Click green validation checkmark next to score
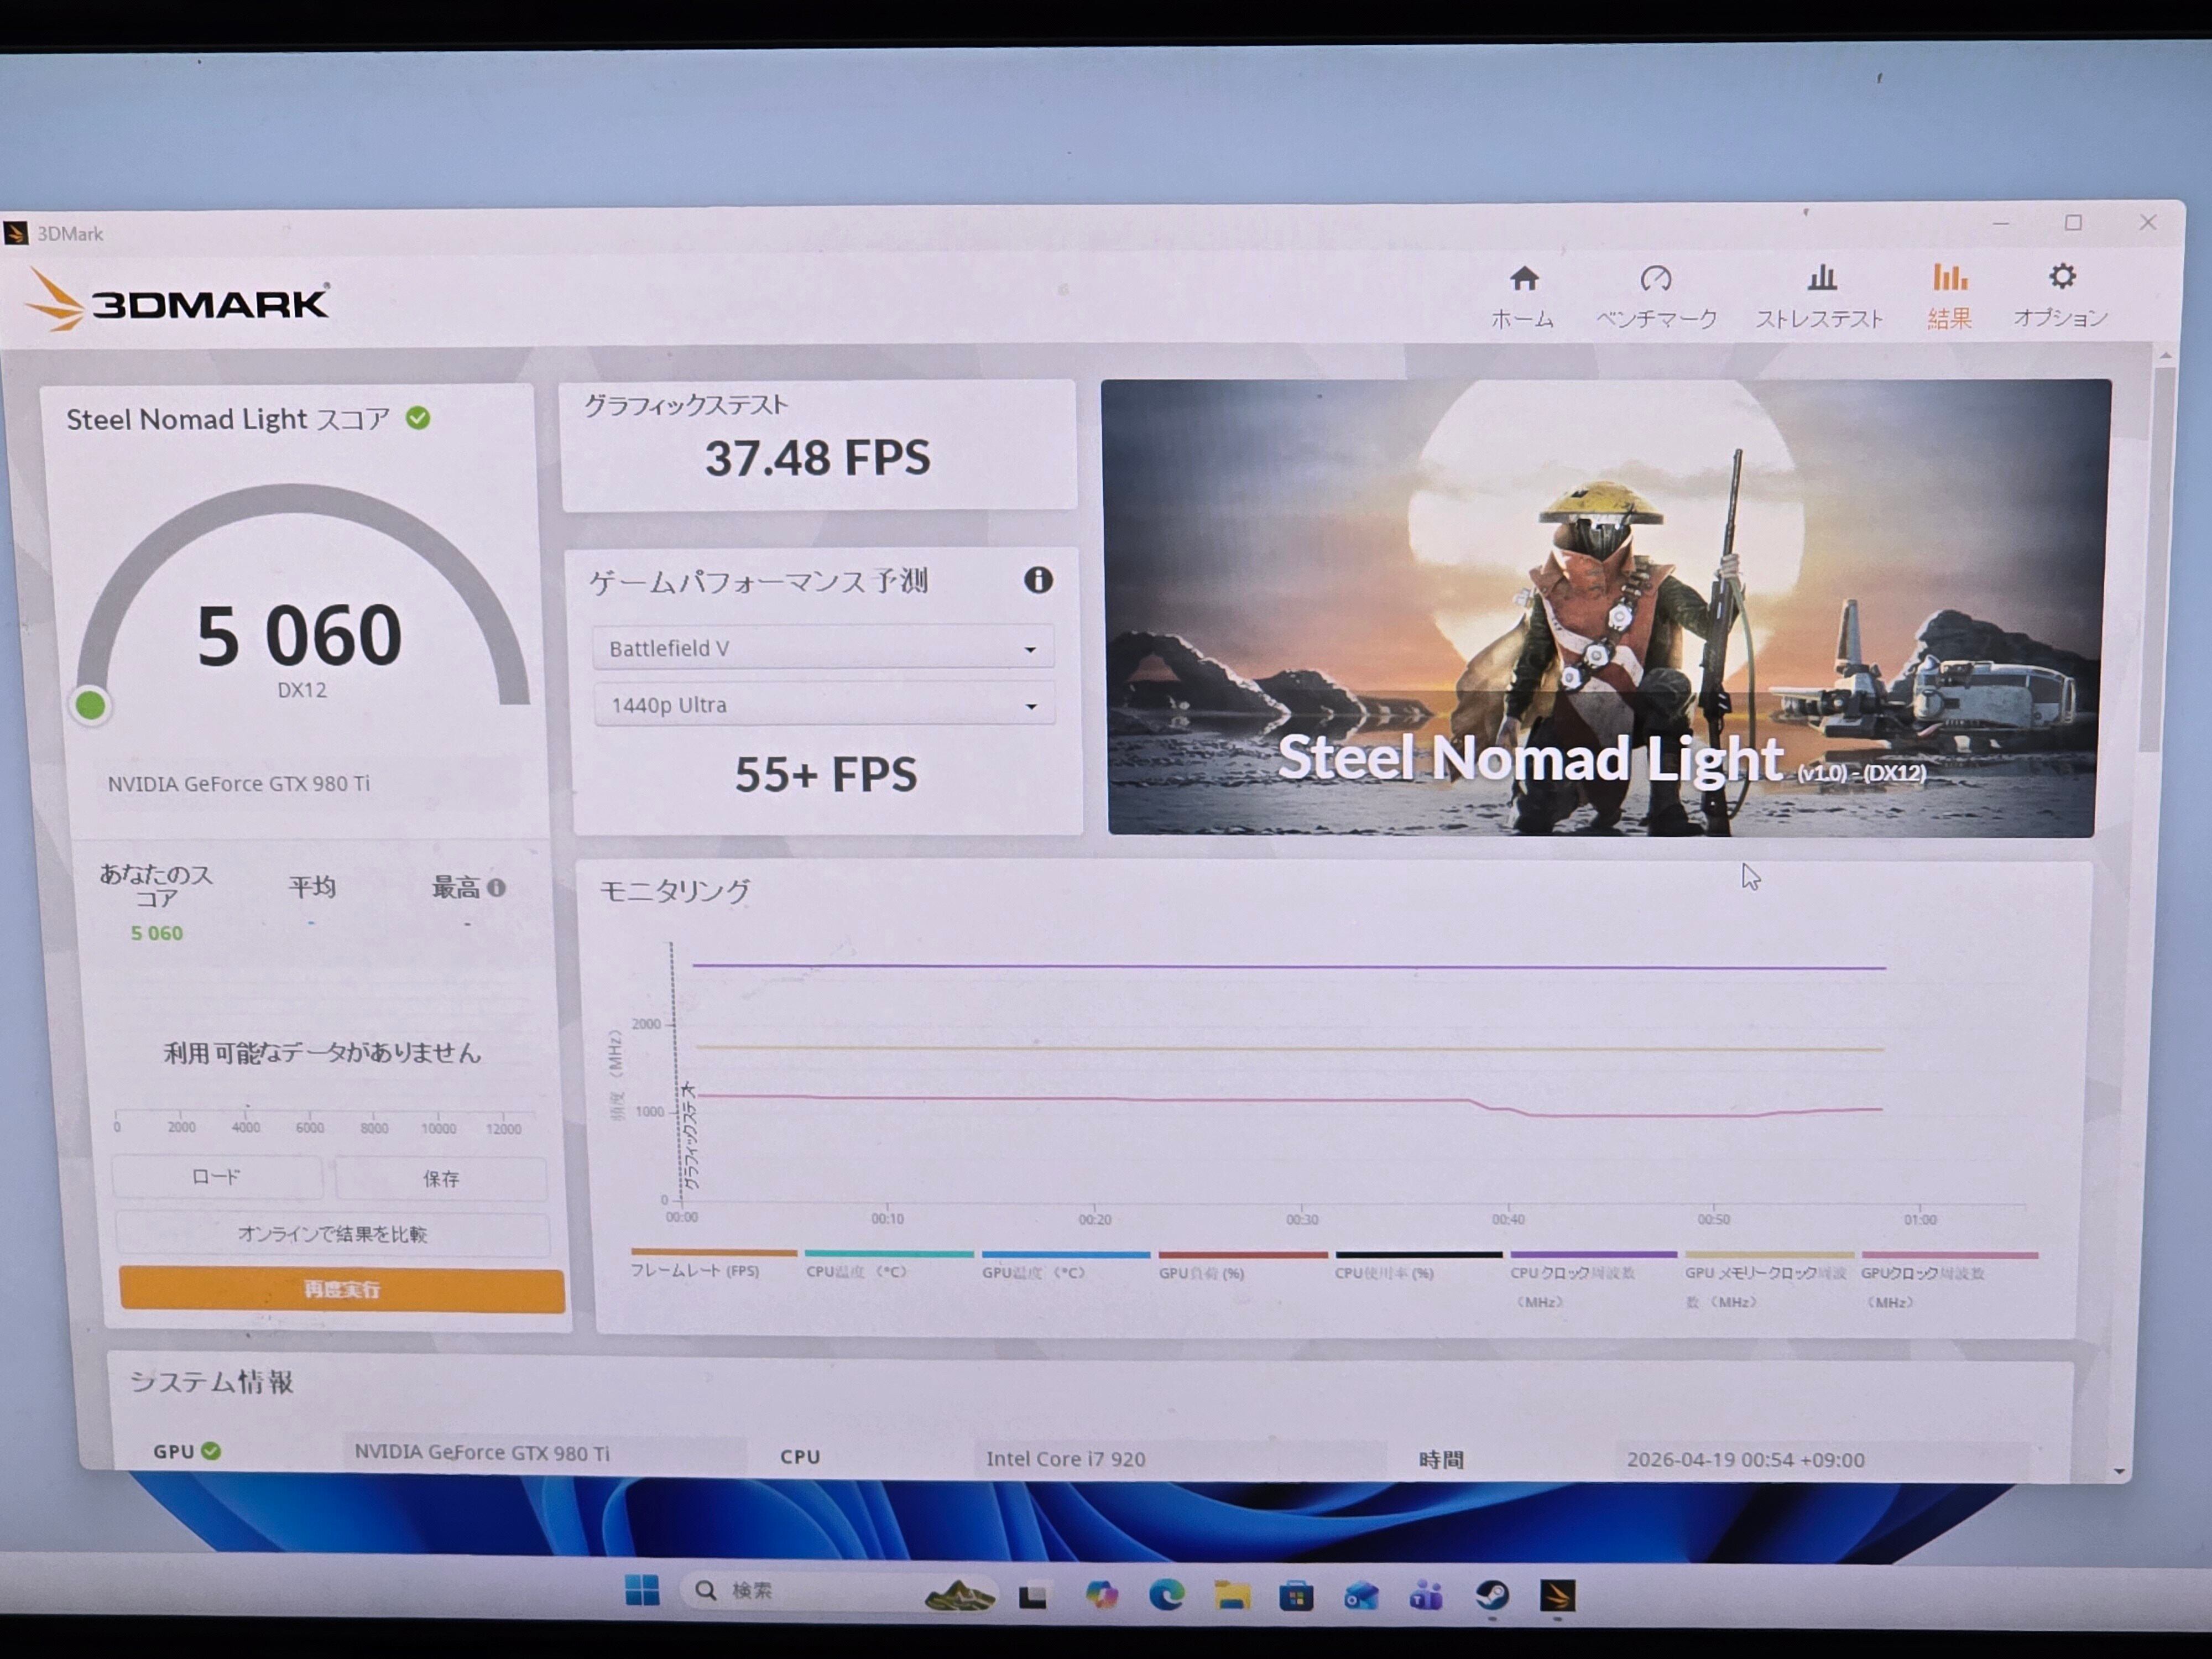The image size is (2212, 1659). click(x=418, y=418)
